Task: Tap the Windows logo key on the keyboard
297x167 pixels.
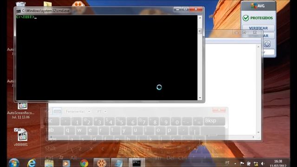Action: click(x=61, y=158)
